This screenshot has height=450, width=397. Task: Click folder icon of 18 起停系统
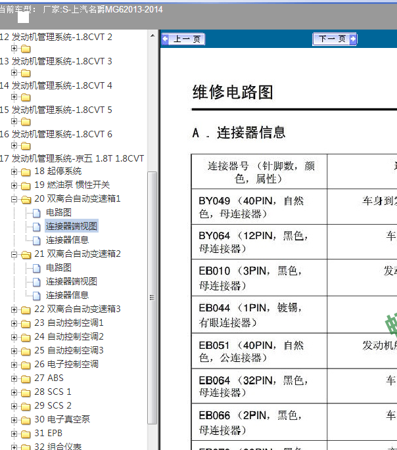pos(26,172)
